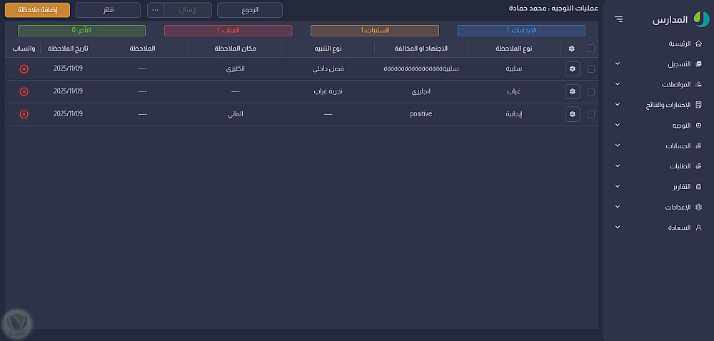Open table column settings gear in header
The height and width of the screenshot is (341, 714).
pyautogui.click(x=571, y=49)
